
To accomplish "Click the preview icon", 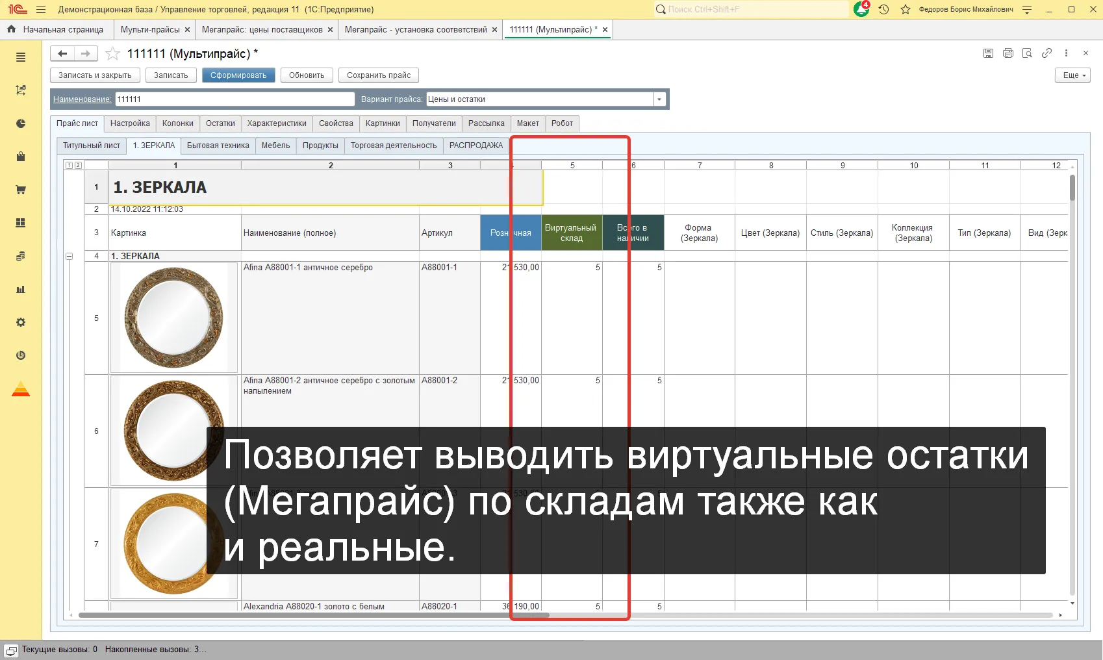I will (1027, 53).
